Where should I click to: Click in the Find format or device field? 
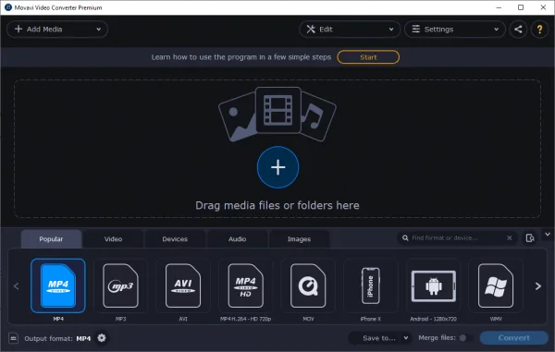coord(457,238)
